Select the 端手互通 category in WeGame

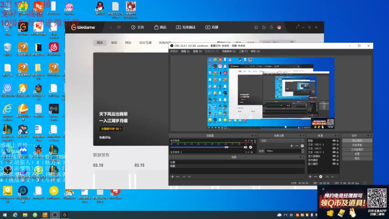tap(145, 43)
